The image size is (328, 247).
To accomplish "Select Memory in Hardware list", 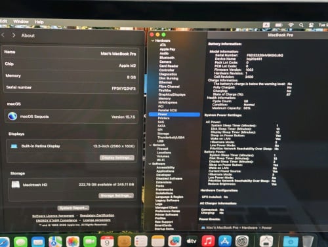I will click(165, 98).
